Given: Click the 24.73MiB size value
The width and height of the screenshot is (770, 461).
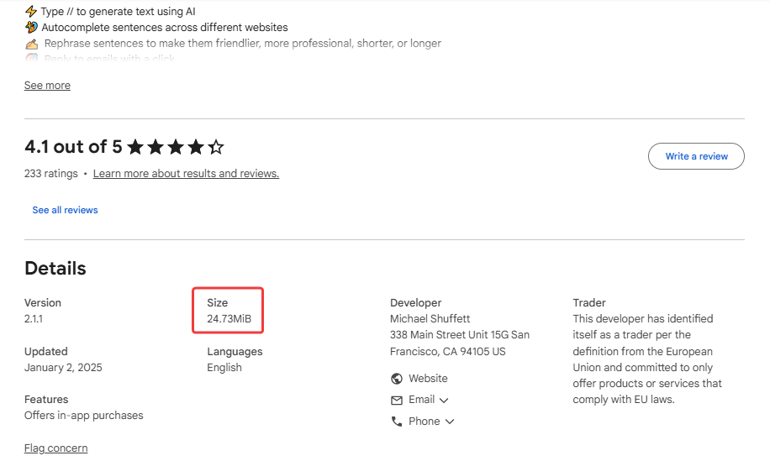Looking at the screenshot, I should (x=229, y=319).
